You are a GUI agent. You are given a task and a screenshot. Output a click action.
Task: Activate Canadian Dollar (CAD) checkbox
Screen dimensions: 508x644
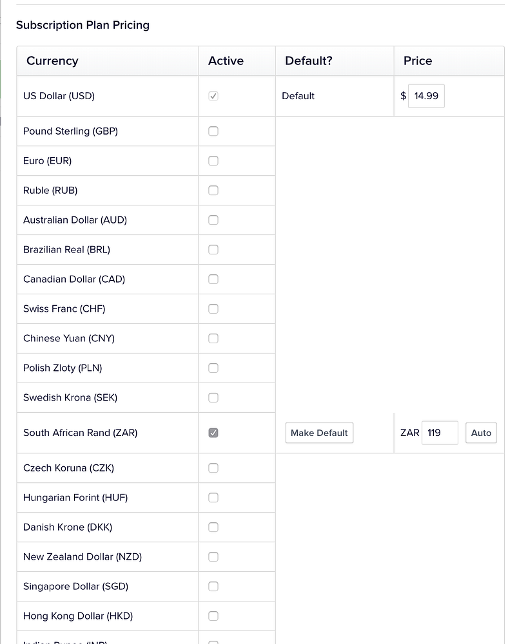point(213,279)
